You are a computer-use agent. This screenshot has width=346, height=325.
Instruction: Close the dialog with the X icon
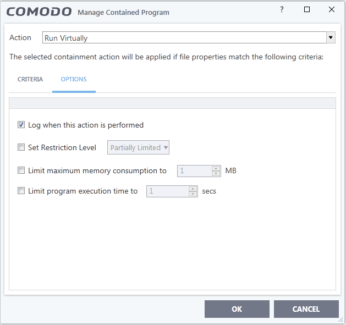[x=332, y=9]
